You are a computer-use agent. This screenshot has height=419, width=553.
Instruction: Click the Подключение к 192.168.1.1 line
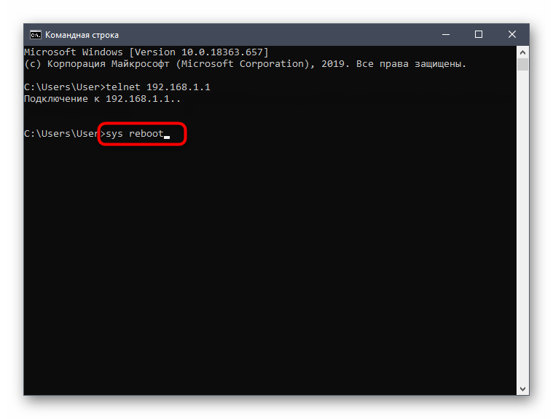point(102,99)
